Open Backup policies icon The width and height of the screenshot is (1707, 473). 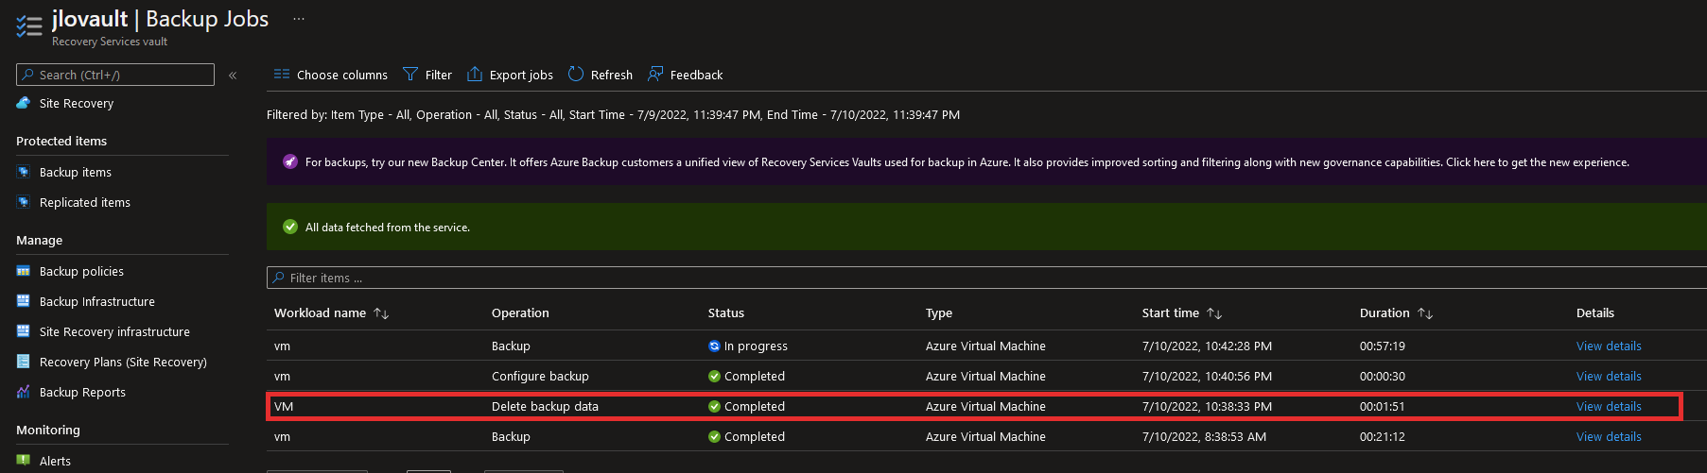(24, 271)
